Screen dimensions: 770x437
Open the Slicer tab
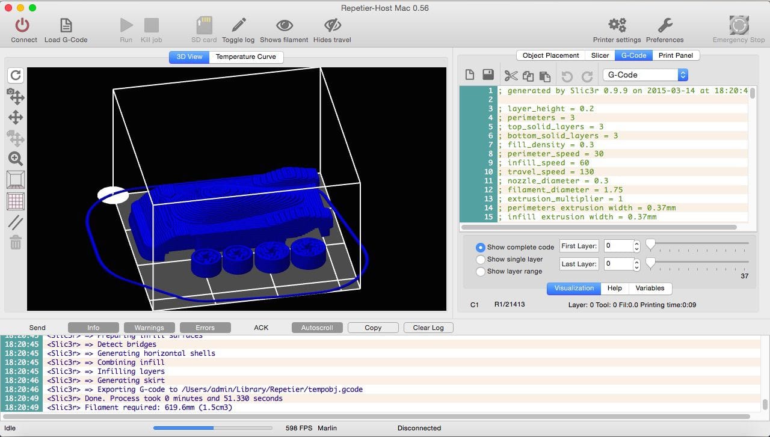(x=600, y=55)
